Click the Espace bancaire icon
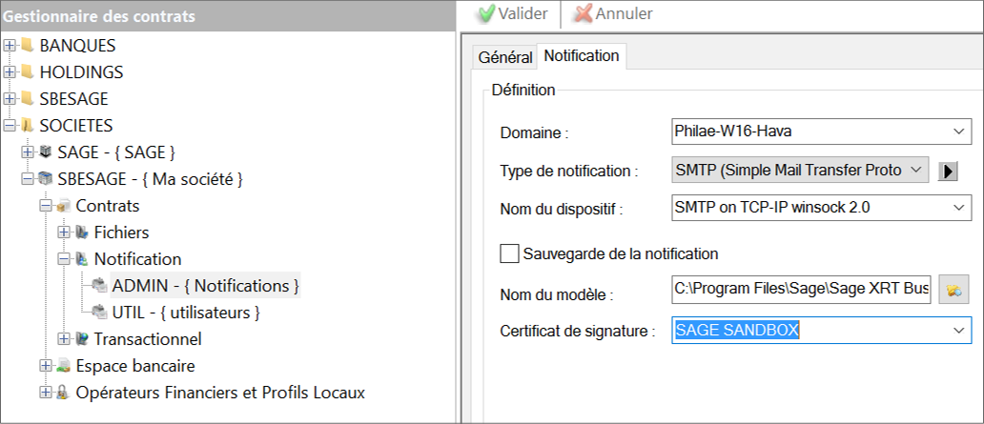This screenshot has height=424, width=984. 63,366
